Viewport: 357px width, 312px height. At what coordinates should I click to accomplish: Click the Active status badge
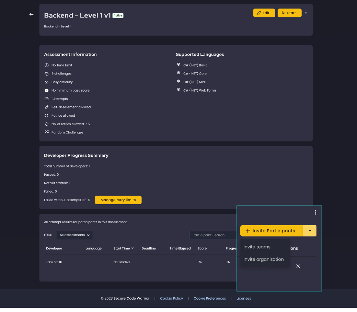coord(118,16)
